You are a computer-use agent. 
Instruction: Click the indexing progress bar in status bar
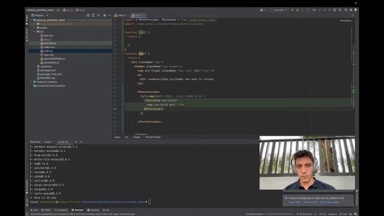click(280, 214)
